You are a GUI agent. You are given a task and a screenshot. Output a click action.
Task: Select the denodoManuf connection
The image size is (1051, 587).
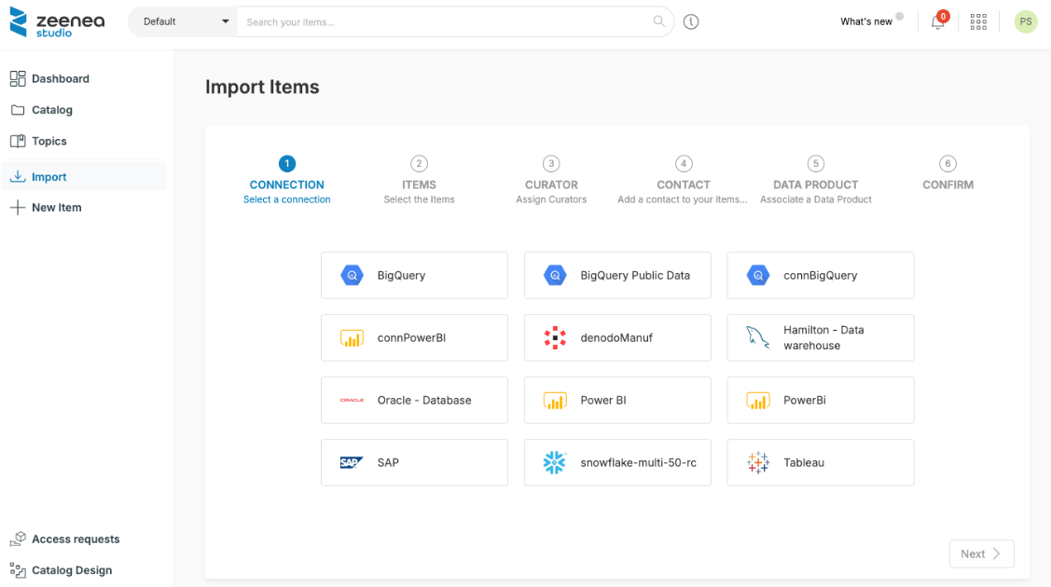617,337
